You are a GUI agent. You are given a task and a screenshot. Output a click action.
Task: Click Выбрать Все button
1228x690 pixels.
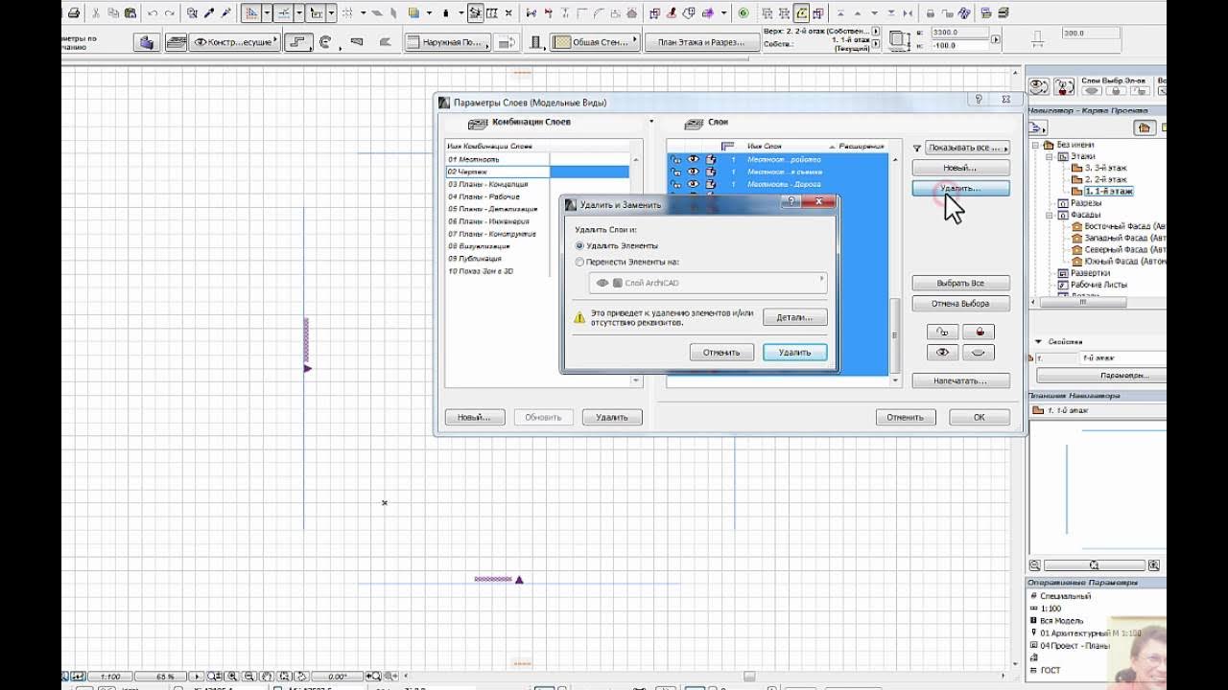point(960,284)
